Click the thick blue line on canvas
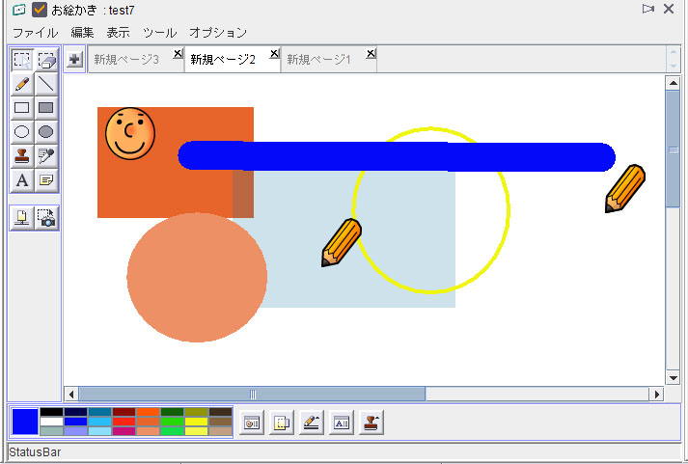Image resolution: width=688 pixels, height=464 pixels. [x=397, y=156]
